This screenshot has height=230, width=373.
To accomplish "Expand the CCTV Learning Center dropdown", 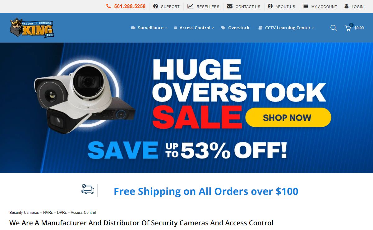I will pyautogui.click(x=286, y=28).
